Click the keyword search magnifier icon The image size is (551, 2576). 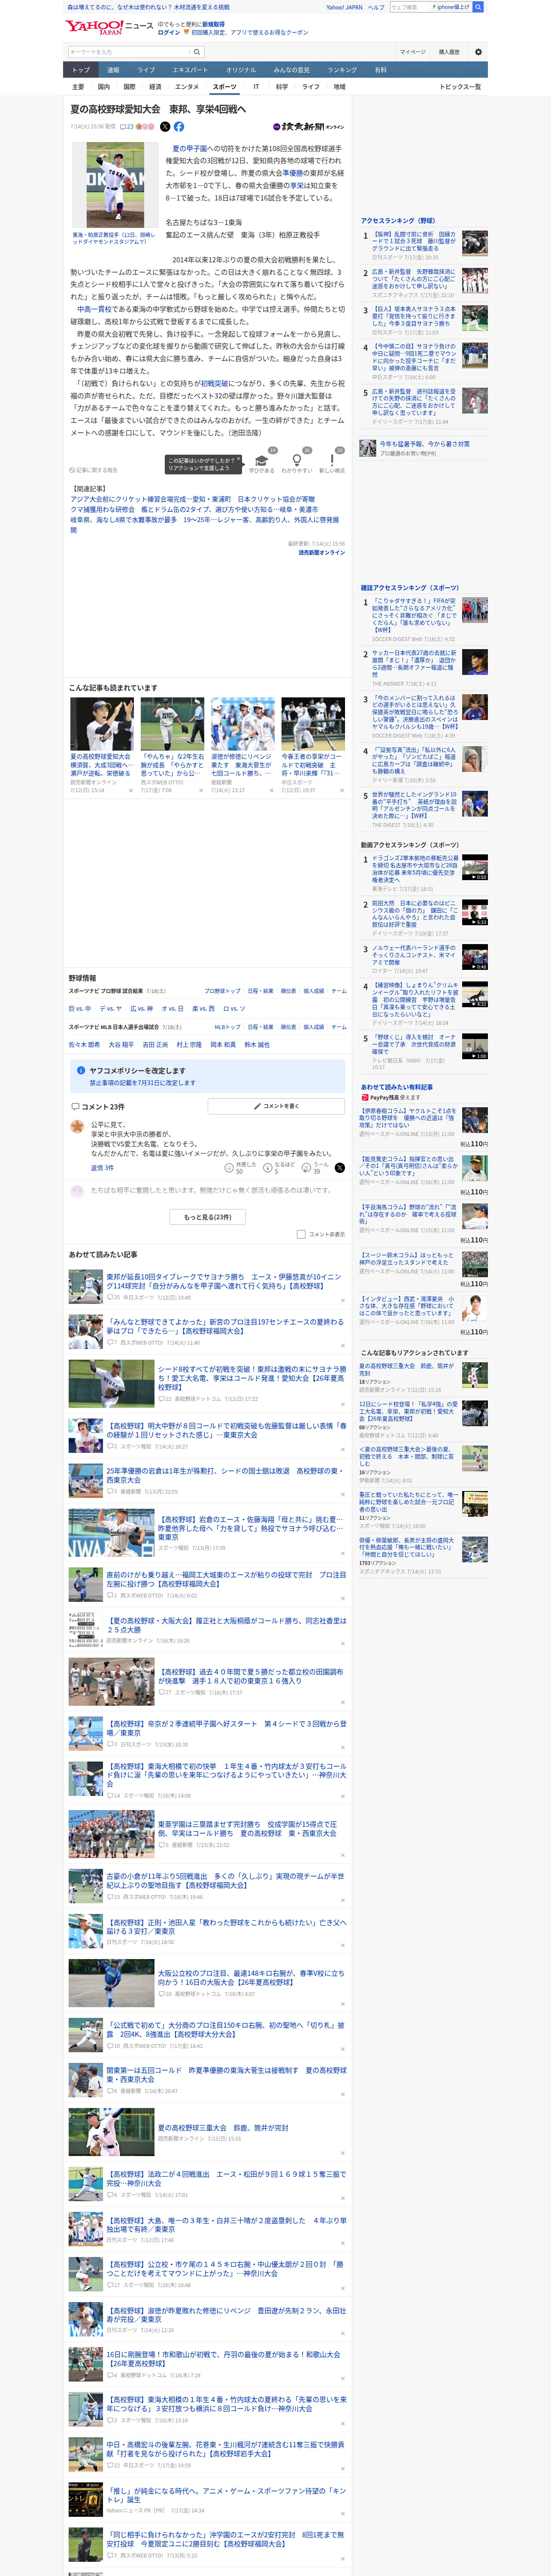[x=196, y=52]
